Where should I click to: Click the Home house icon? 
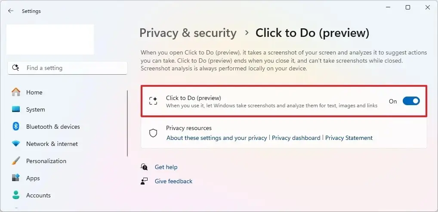16,92
